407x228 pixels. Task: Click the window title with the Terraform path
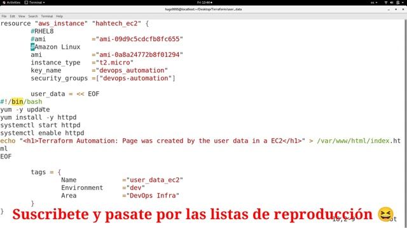(203, 9)
